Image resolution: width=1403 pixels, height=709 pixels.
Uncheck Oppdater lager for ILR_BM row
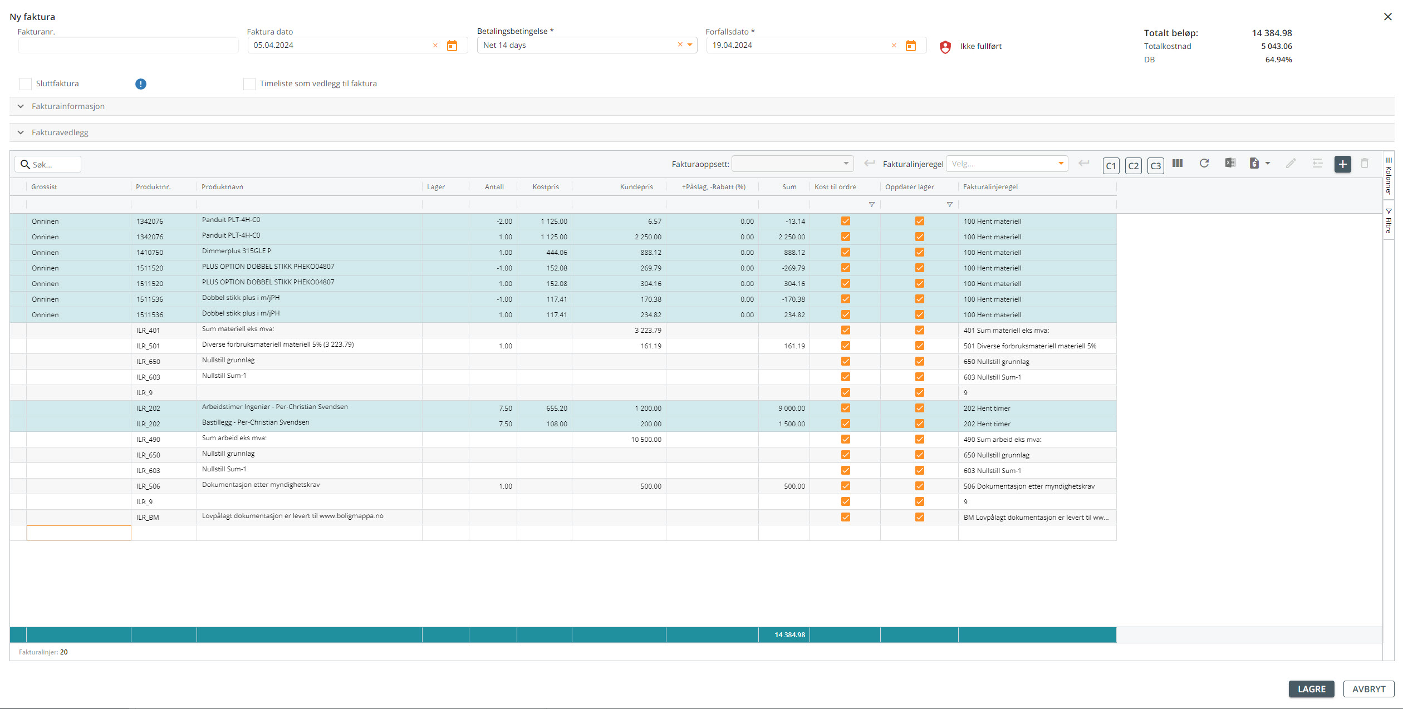click(920, 518)
